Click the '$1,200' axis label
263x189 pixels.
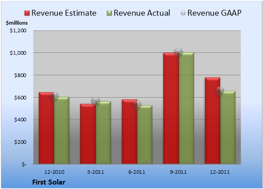click(18, 30)
